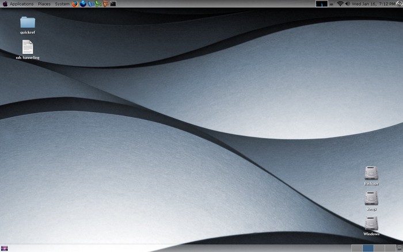Select the quickref folder on desktop
The height and width of the screenshot is (252, 403).
click(x=28, y=23)
